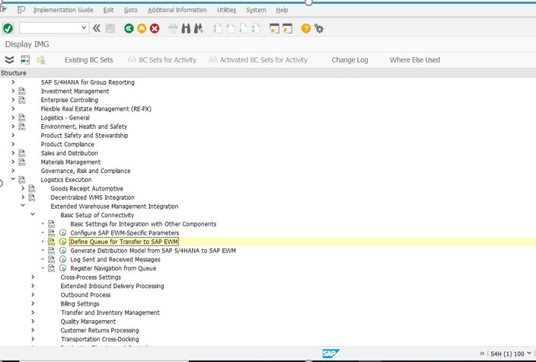Click the green Enter checkmark icon
The image size is (536, 362).
(8, 28)
